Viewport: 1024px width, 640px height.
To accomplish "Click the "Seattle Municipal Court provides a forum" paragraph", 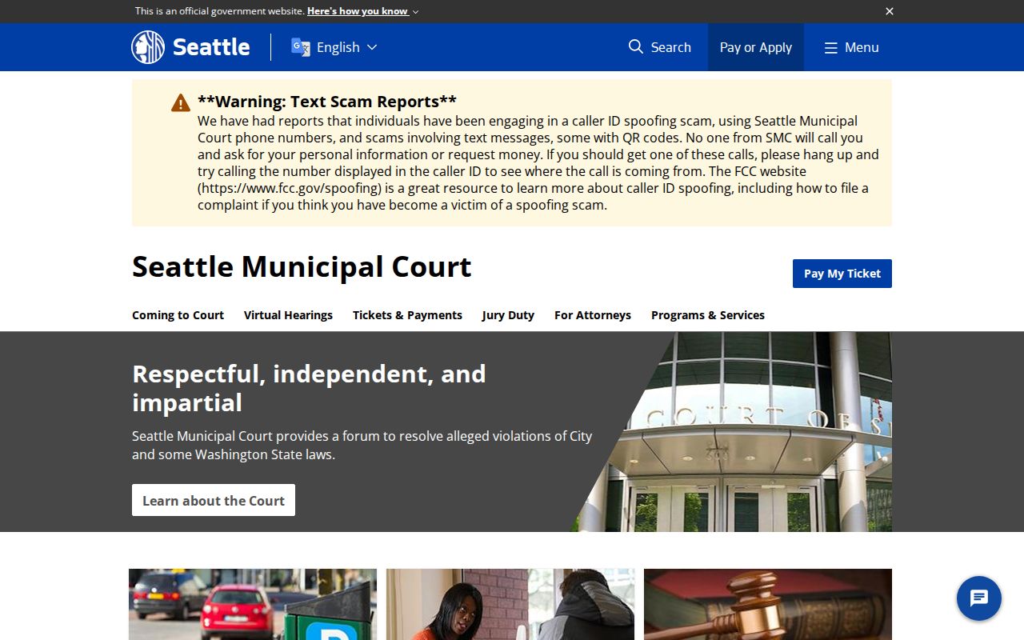I will tap(362, 446).
